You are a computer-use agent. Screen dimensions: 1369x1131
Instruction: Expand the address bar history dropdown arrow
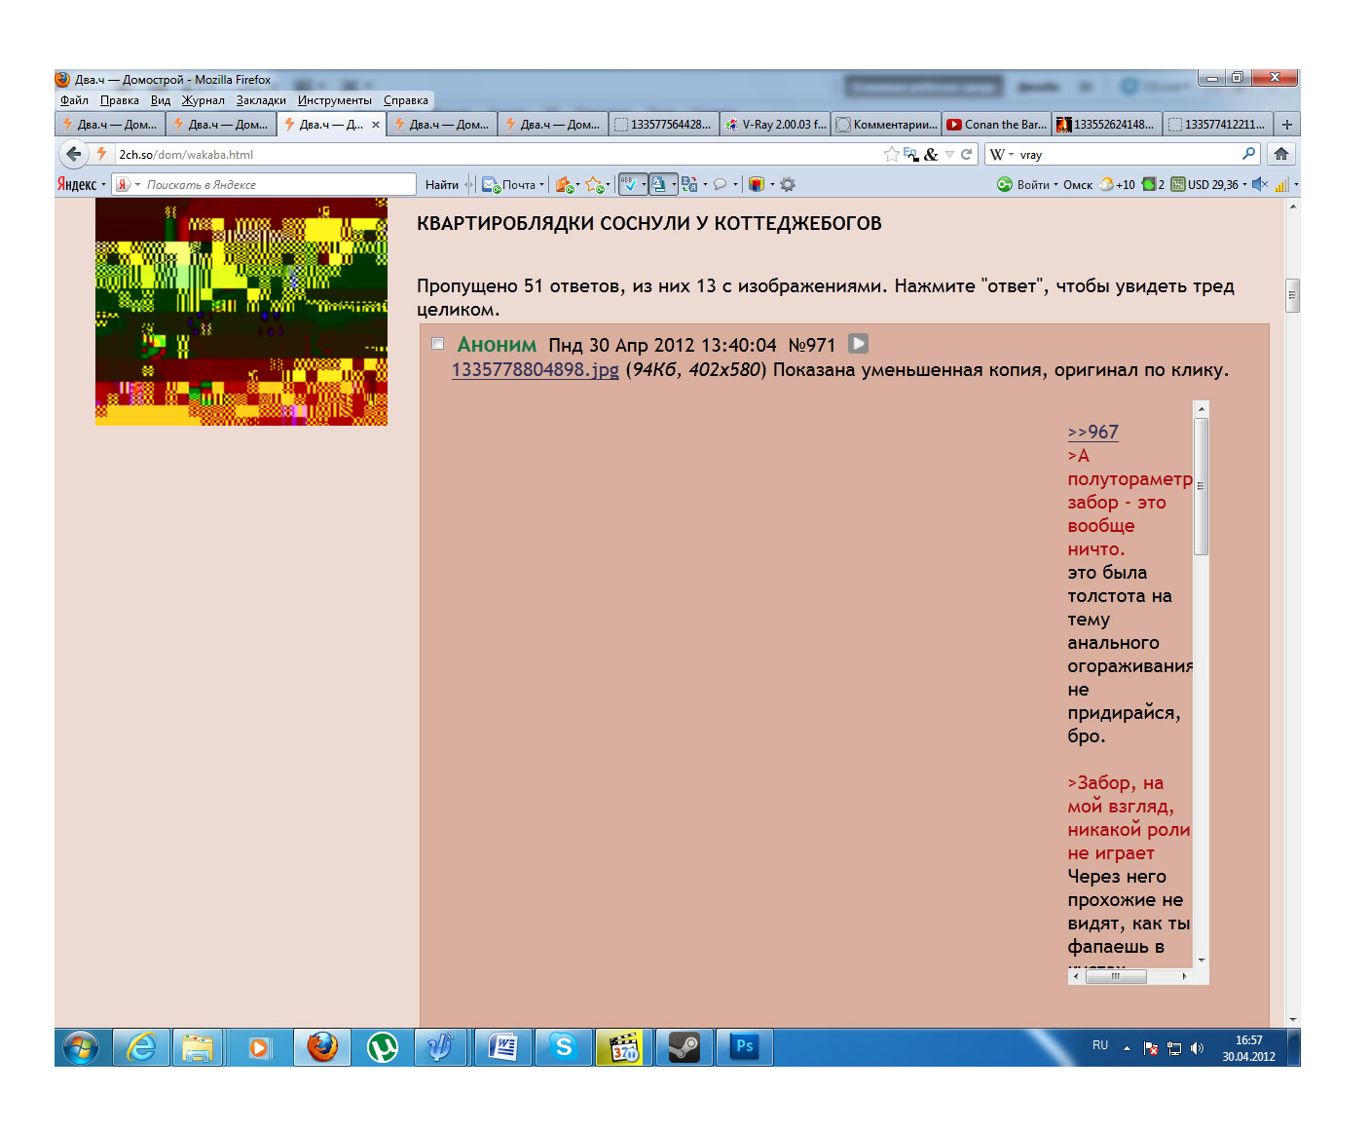(949, 154)
